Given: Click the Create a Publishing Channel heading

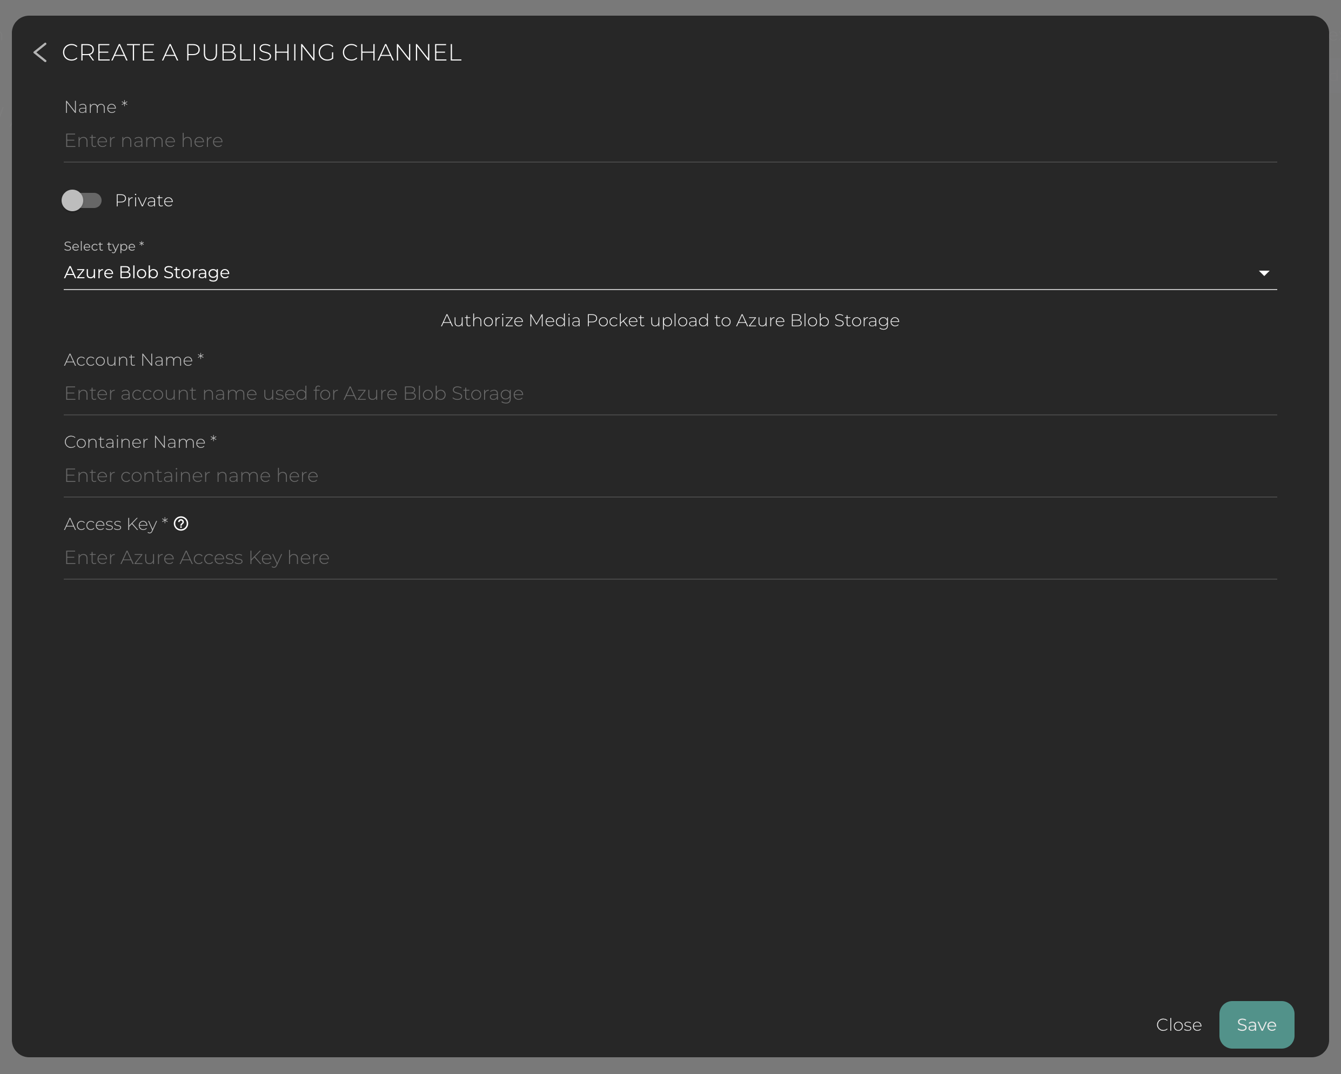Looking at the screenshot, I should point(262,53).
